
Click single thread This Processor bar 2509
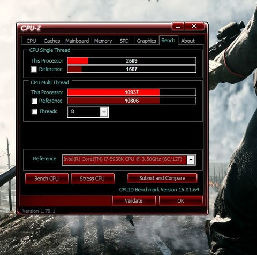tap(132, 61)
